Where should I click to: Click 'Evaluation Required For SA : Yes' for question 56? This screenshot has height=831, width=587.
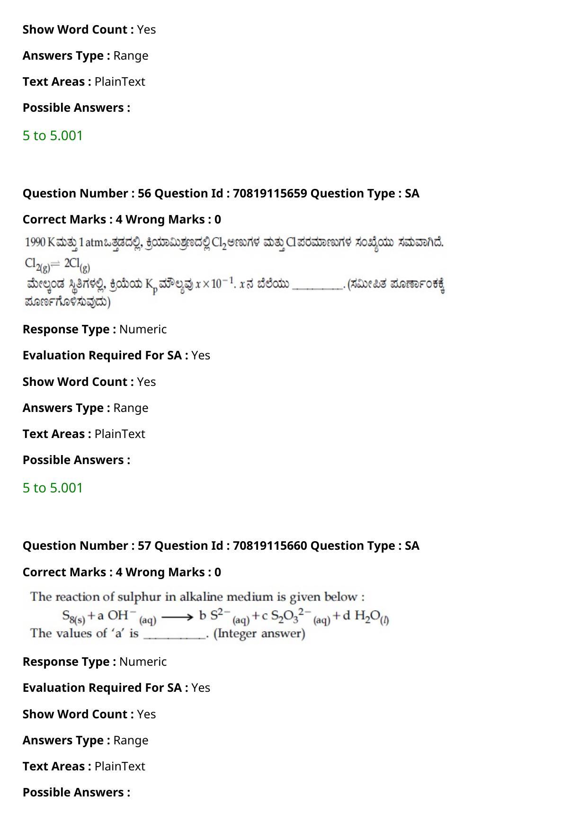coord(116,355)
